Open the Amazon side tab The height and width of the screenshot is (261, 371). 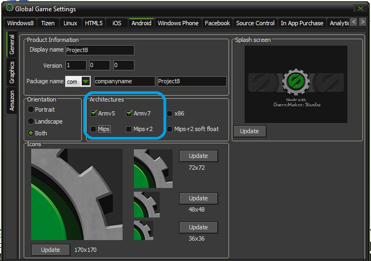click(11, 100)
